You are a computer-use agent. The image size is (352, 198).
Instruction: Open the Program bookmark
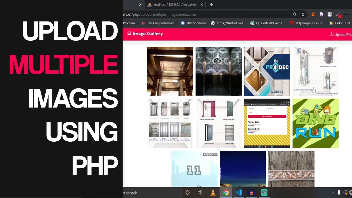(130, 23)
